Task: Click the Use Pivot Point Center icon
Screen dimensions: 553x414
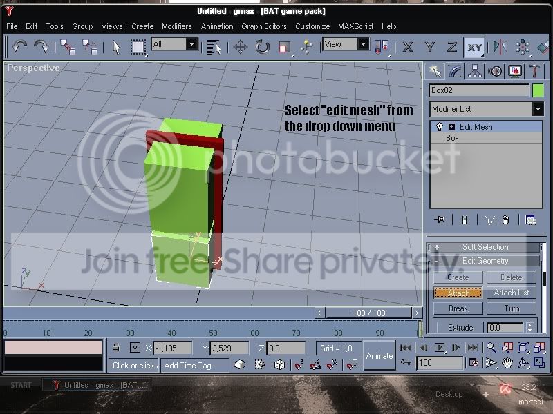Action: click(x=382, y=47)
